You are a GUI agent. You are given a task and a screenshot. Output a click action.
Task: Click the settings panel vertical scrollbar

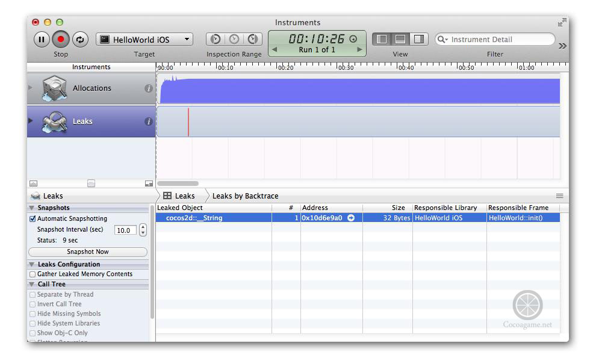click(x=152, y=262)
